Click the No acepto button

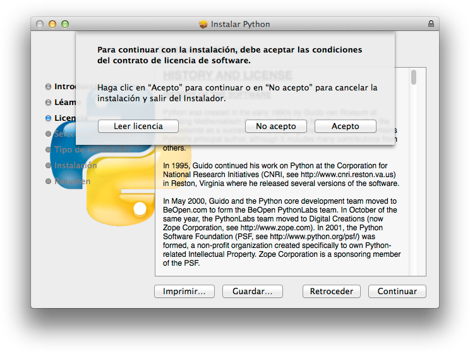(x=276, y=126)
